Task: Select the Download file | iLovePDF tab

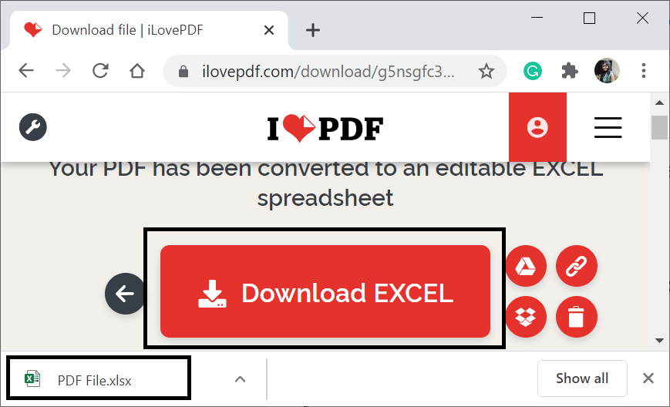Action: pyautogui.click(x=148, y=30)
